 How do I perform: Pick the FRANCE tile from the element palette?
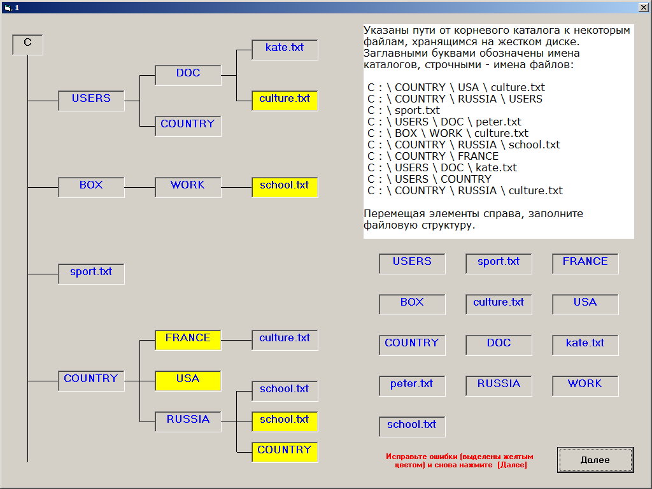[x=585, y=264]
